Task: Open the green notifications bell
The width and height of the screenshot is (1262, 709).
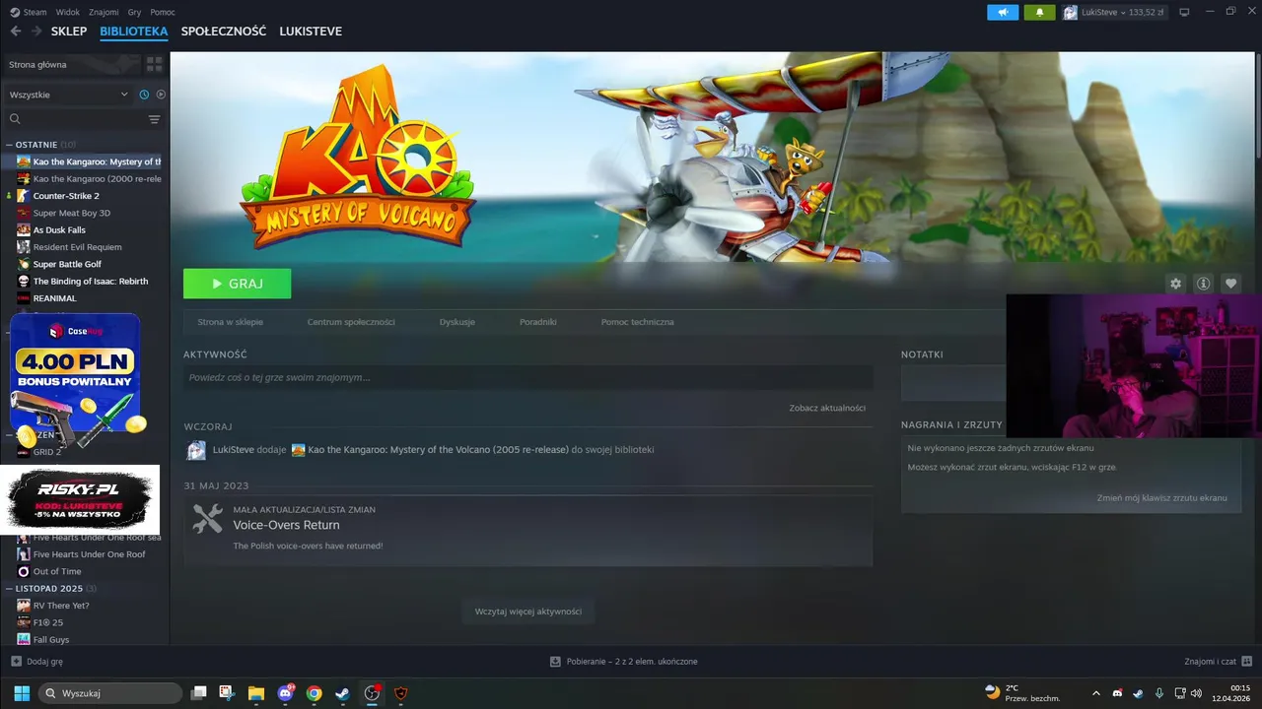Action: pos(1039,12)
